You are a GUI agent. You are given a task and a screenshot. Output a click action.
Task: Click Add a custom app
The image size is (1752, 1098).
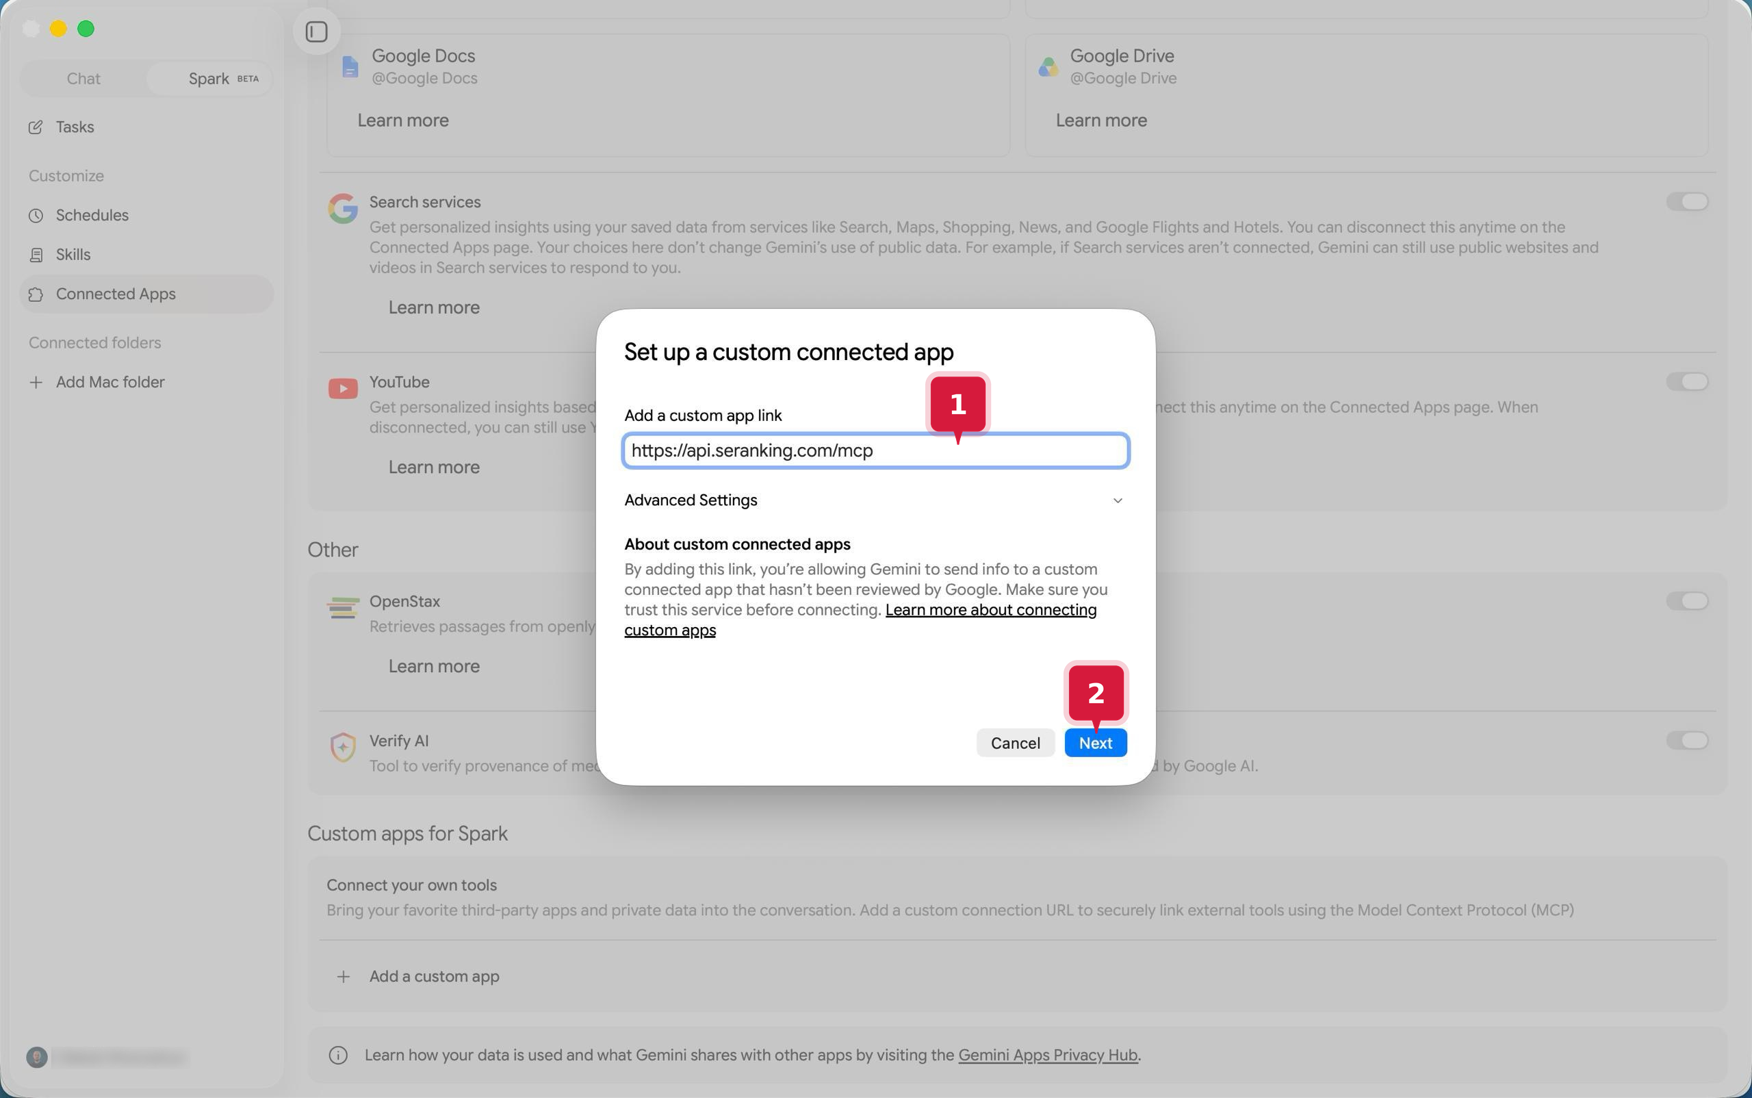434,977
